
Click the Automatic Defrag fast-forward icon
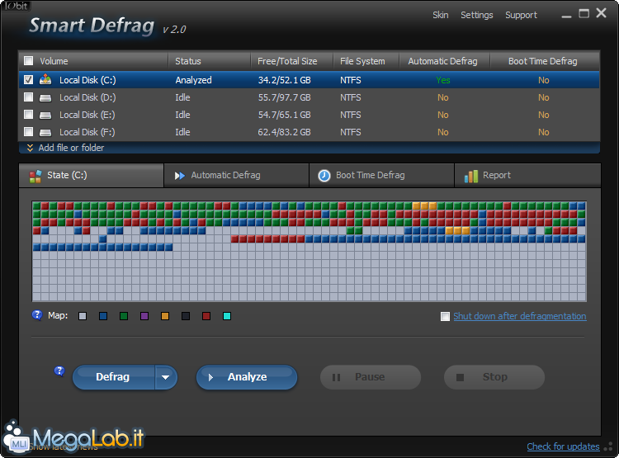(x=180, y=176)
